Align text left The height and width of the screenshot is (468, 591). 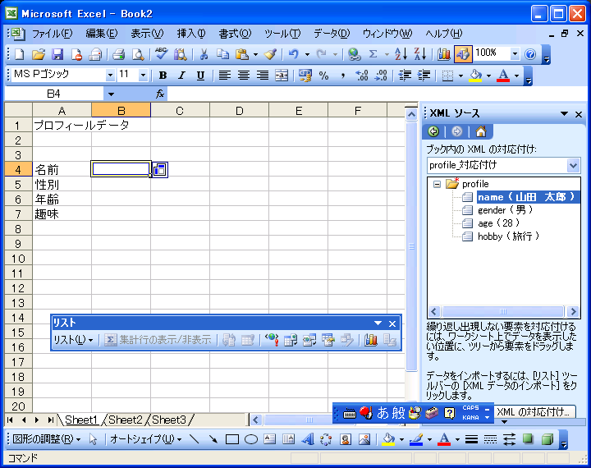[x=225, y=76]
